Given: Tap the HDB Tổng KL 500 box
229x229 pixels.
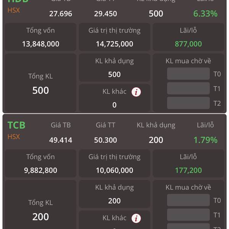Looking at the screenshot, I should 40,83.
